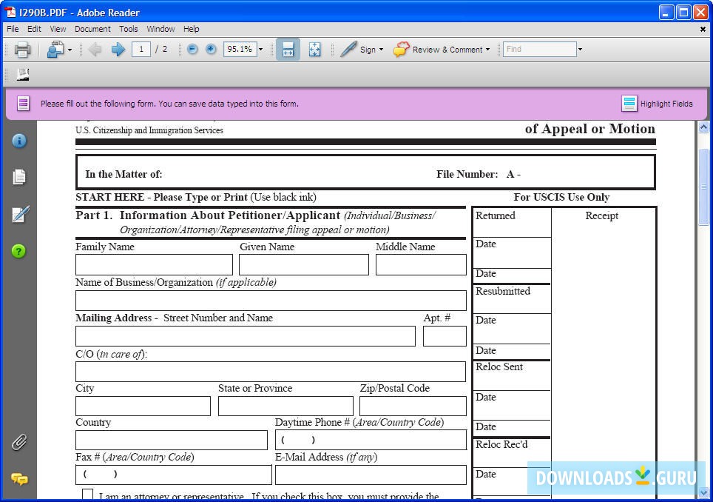Click the Zoom Out minus icon

(192, 49)
